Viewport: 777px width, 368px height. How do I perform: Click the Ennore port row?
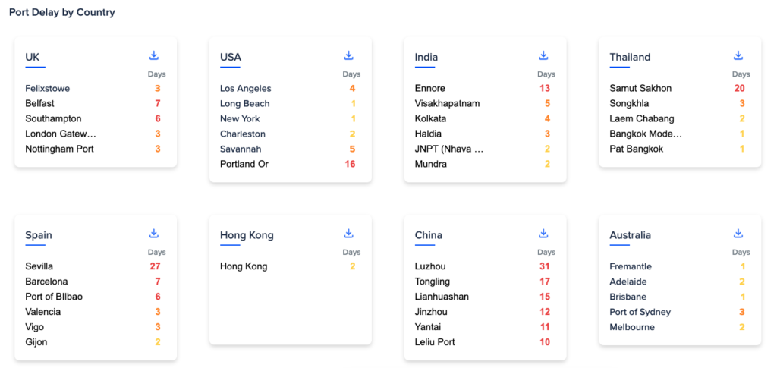(x=430, y=89)
